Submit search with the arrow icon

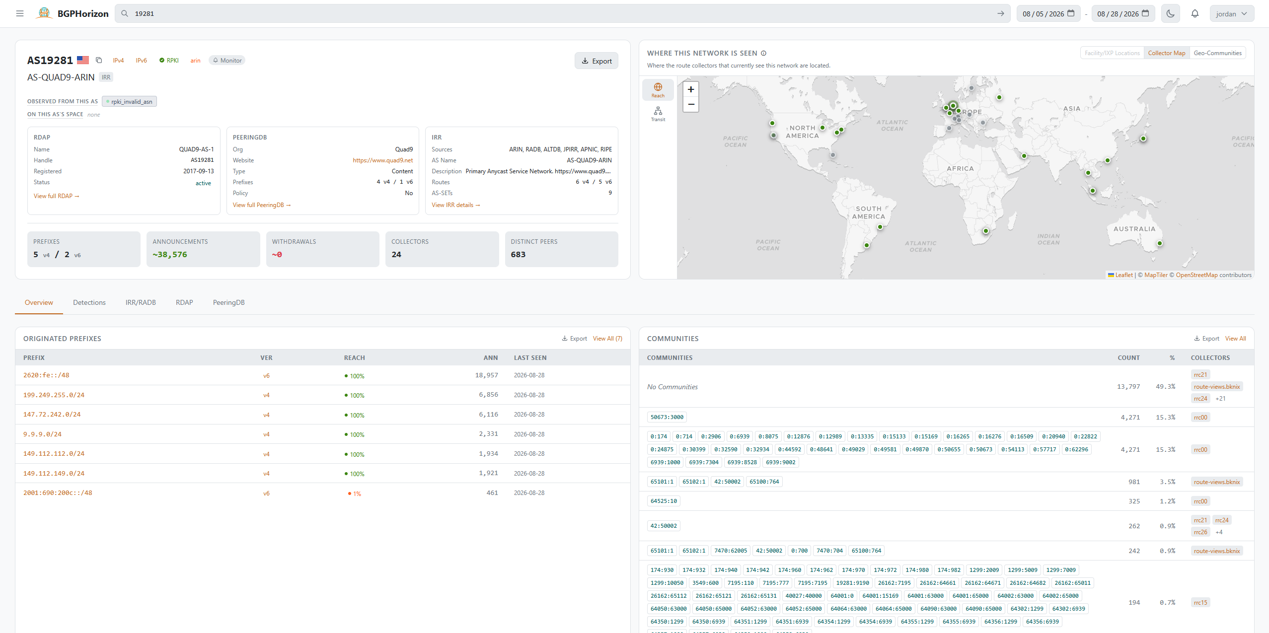pyautogui.click(x=1000, y=13)
